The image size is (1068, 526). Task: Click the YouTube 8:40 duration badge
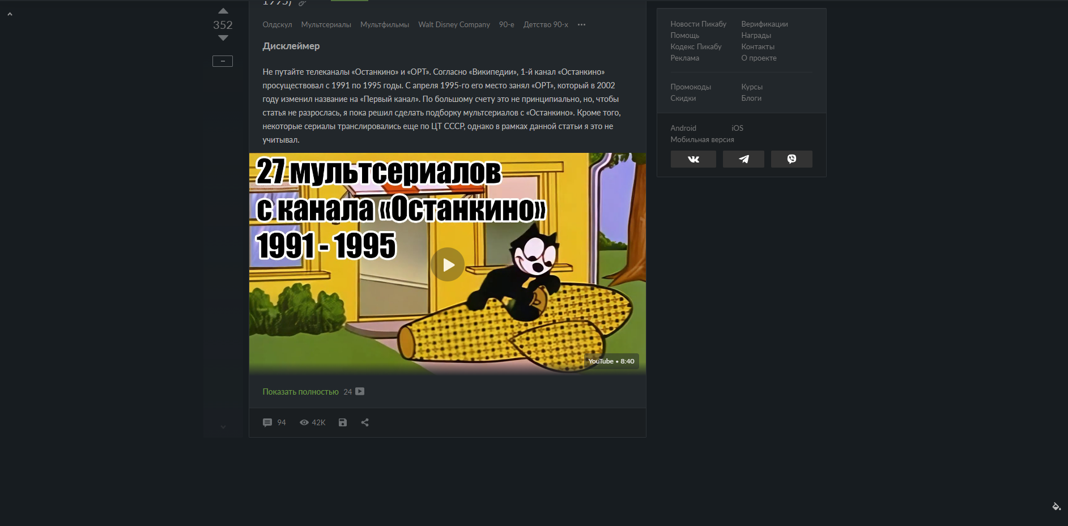pyautogui.click(x=611, y=361)
